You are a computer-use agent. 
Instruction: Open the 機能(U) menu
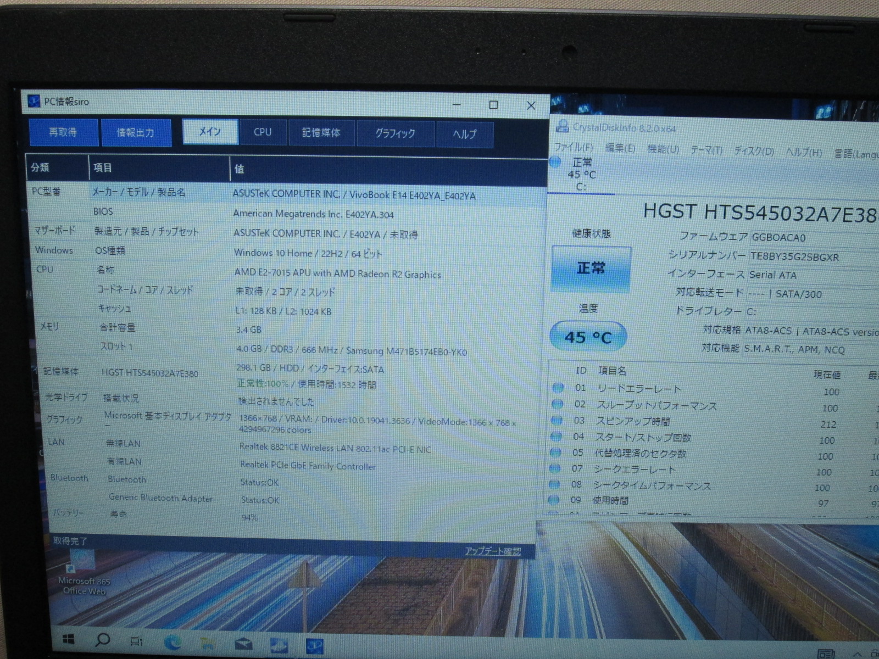(663, 149)
